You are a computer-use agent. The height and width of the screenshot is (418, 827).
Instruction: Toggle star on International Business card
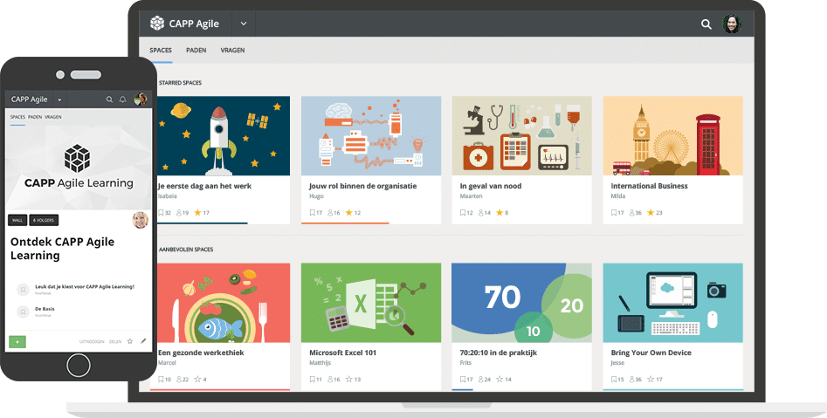(x=651, y=212)
